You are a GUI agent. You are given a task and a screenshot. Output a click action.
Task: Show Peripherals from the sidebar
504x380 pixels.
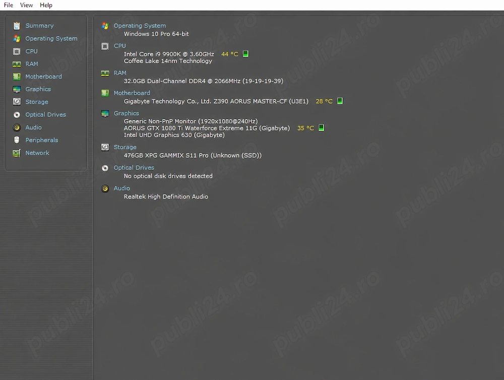(x=42, y=140)
